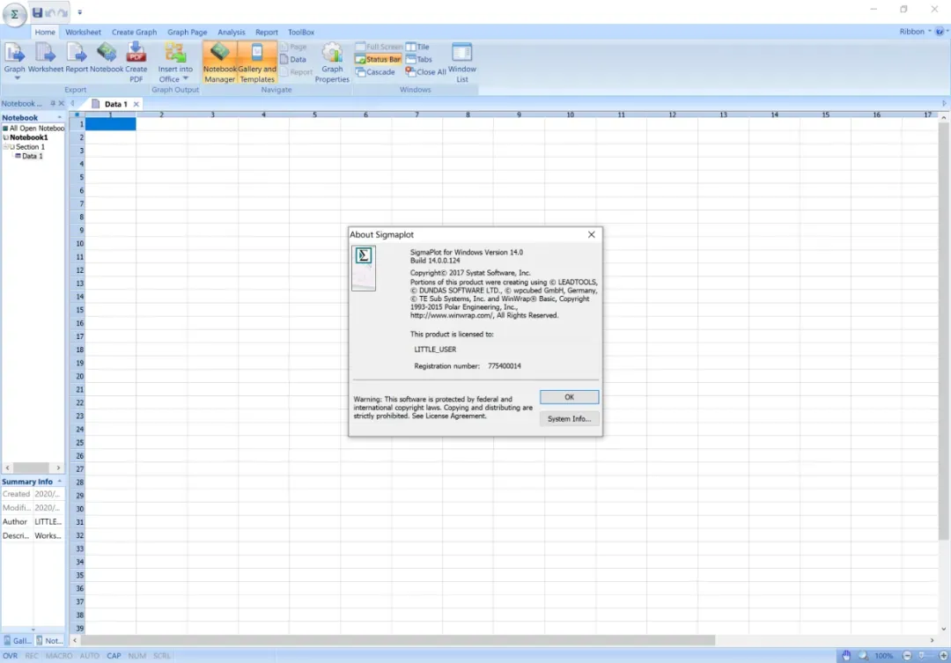Open the quick access toolbar customize arrow
Image resolution: width=951 pixels, height=663 pixels.
pyautogui.click(x=79, y=12)
